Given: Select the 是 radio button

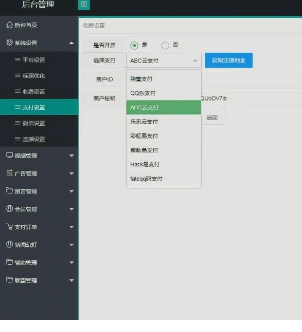Looking at the screenshot, I should [134, 45].
